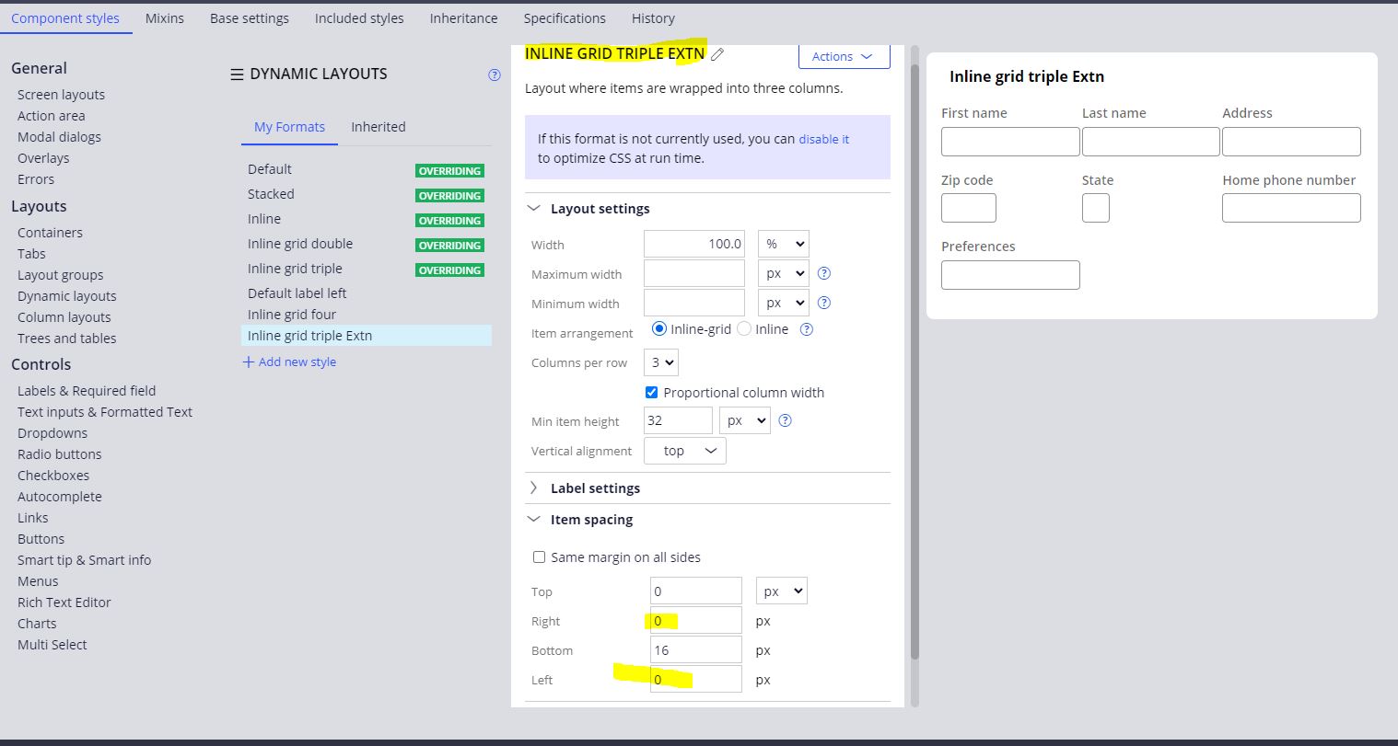Open the Specifications tab
The height and width of the screenshot is (746, 1398).
click(x=565, y=17)
